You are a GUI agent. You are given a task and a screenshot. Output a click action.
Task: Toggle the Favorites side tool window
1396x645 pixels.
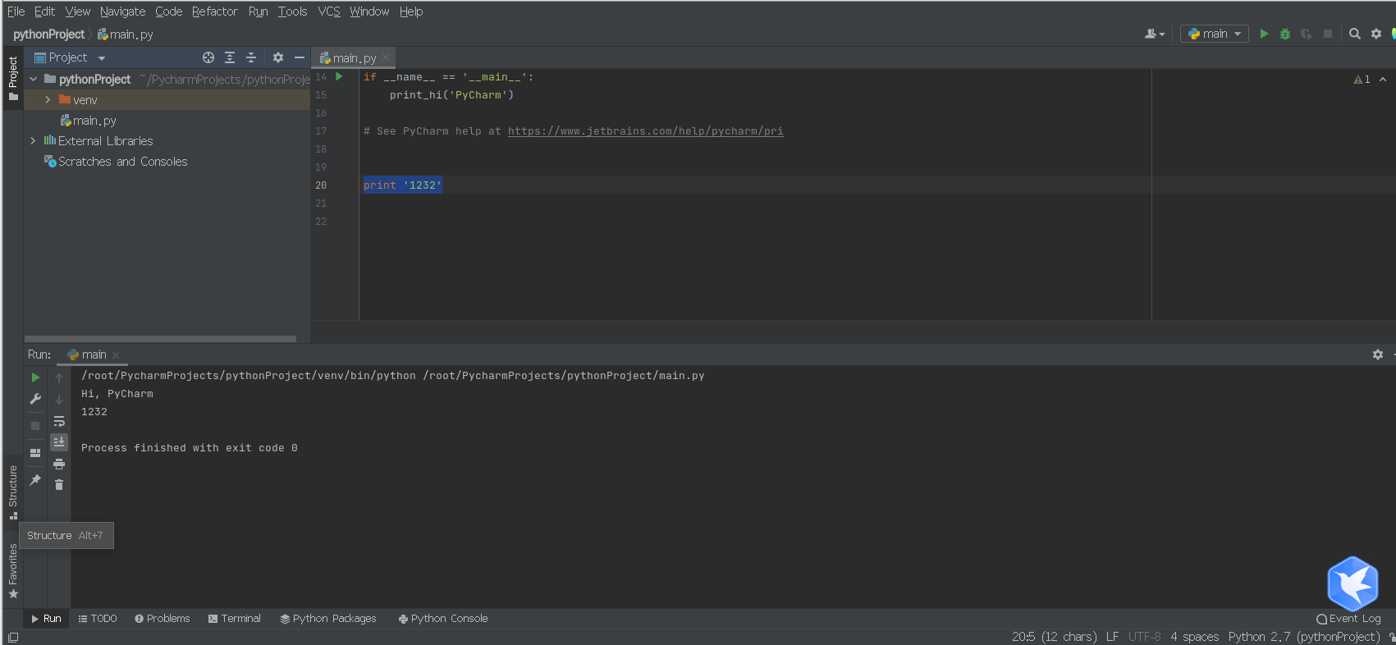pos(12,571)
